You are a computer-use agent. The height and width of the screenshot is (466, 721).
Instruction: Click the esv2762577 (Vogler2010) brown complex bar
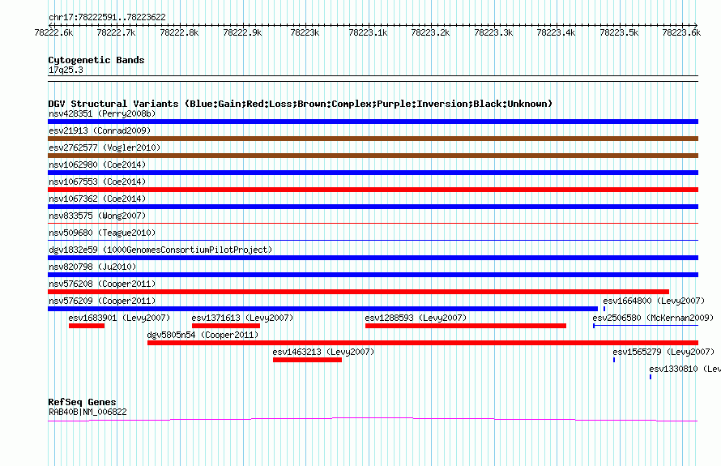[x=373, y=156]
